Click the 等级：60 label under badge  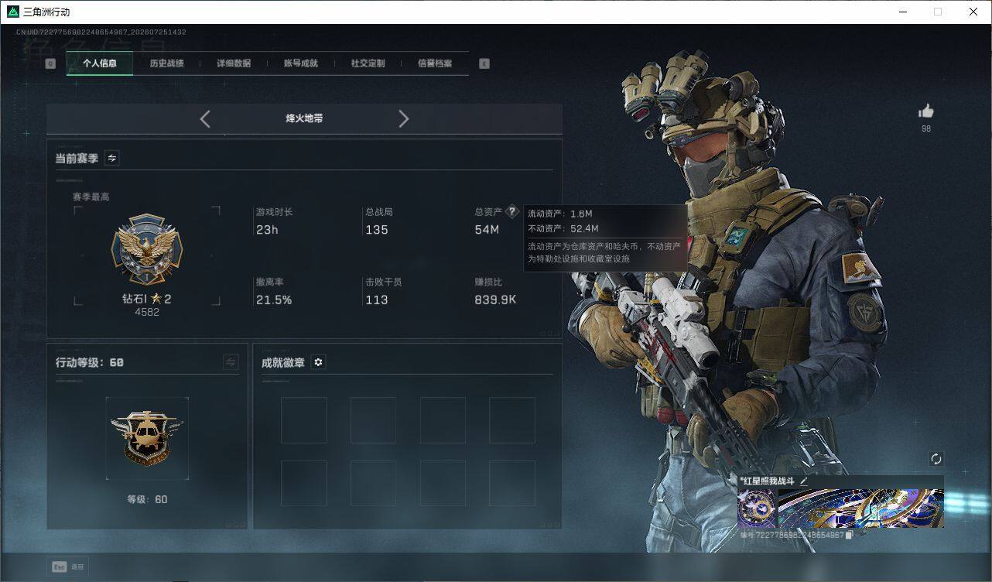click(x=147, y=499)
